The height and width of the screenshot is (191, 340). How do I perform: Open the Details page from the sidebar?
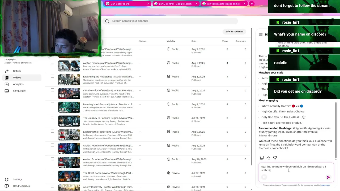point(17,71)
